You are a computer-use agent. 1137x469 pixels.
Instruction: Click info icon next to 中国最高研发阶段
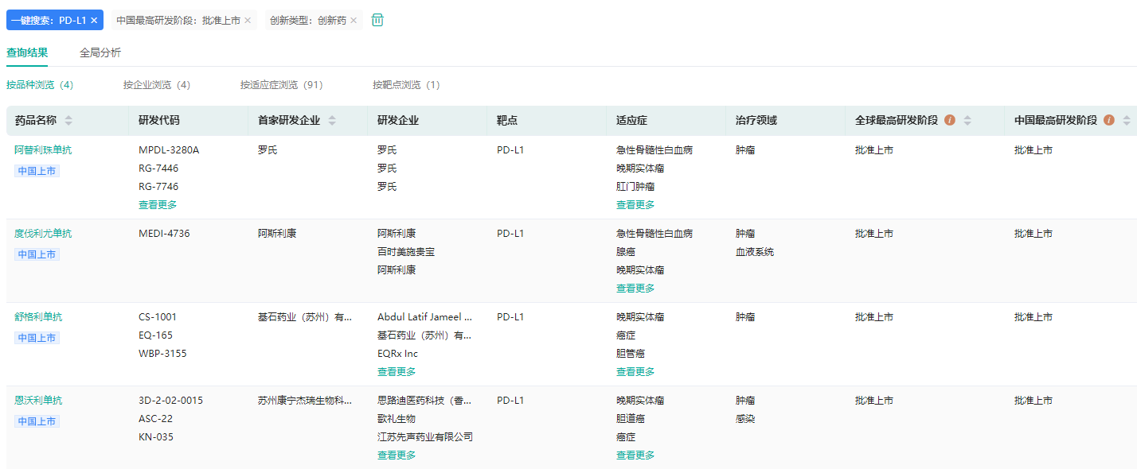pyautogui.click(x=1108, y=120)
